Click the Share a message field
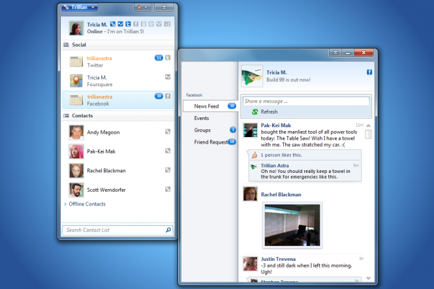This screenshot has width=434, height=289. (x=306, y=101)
